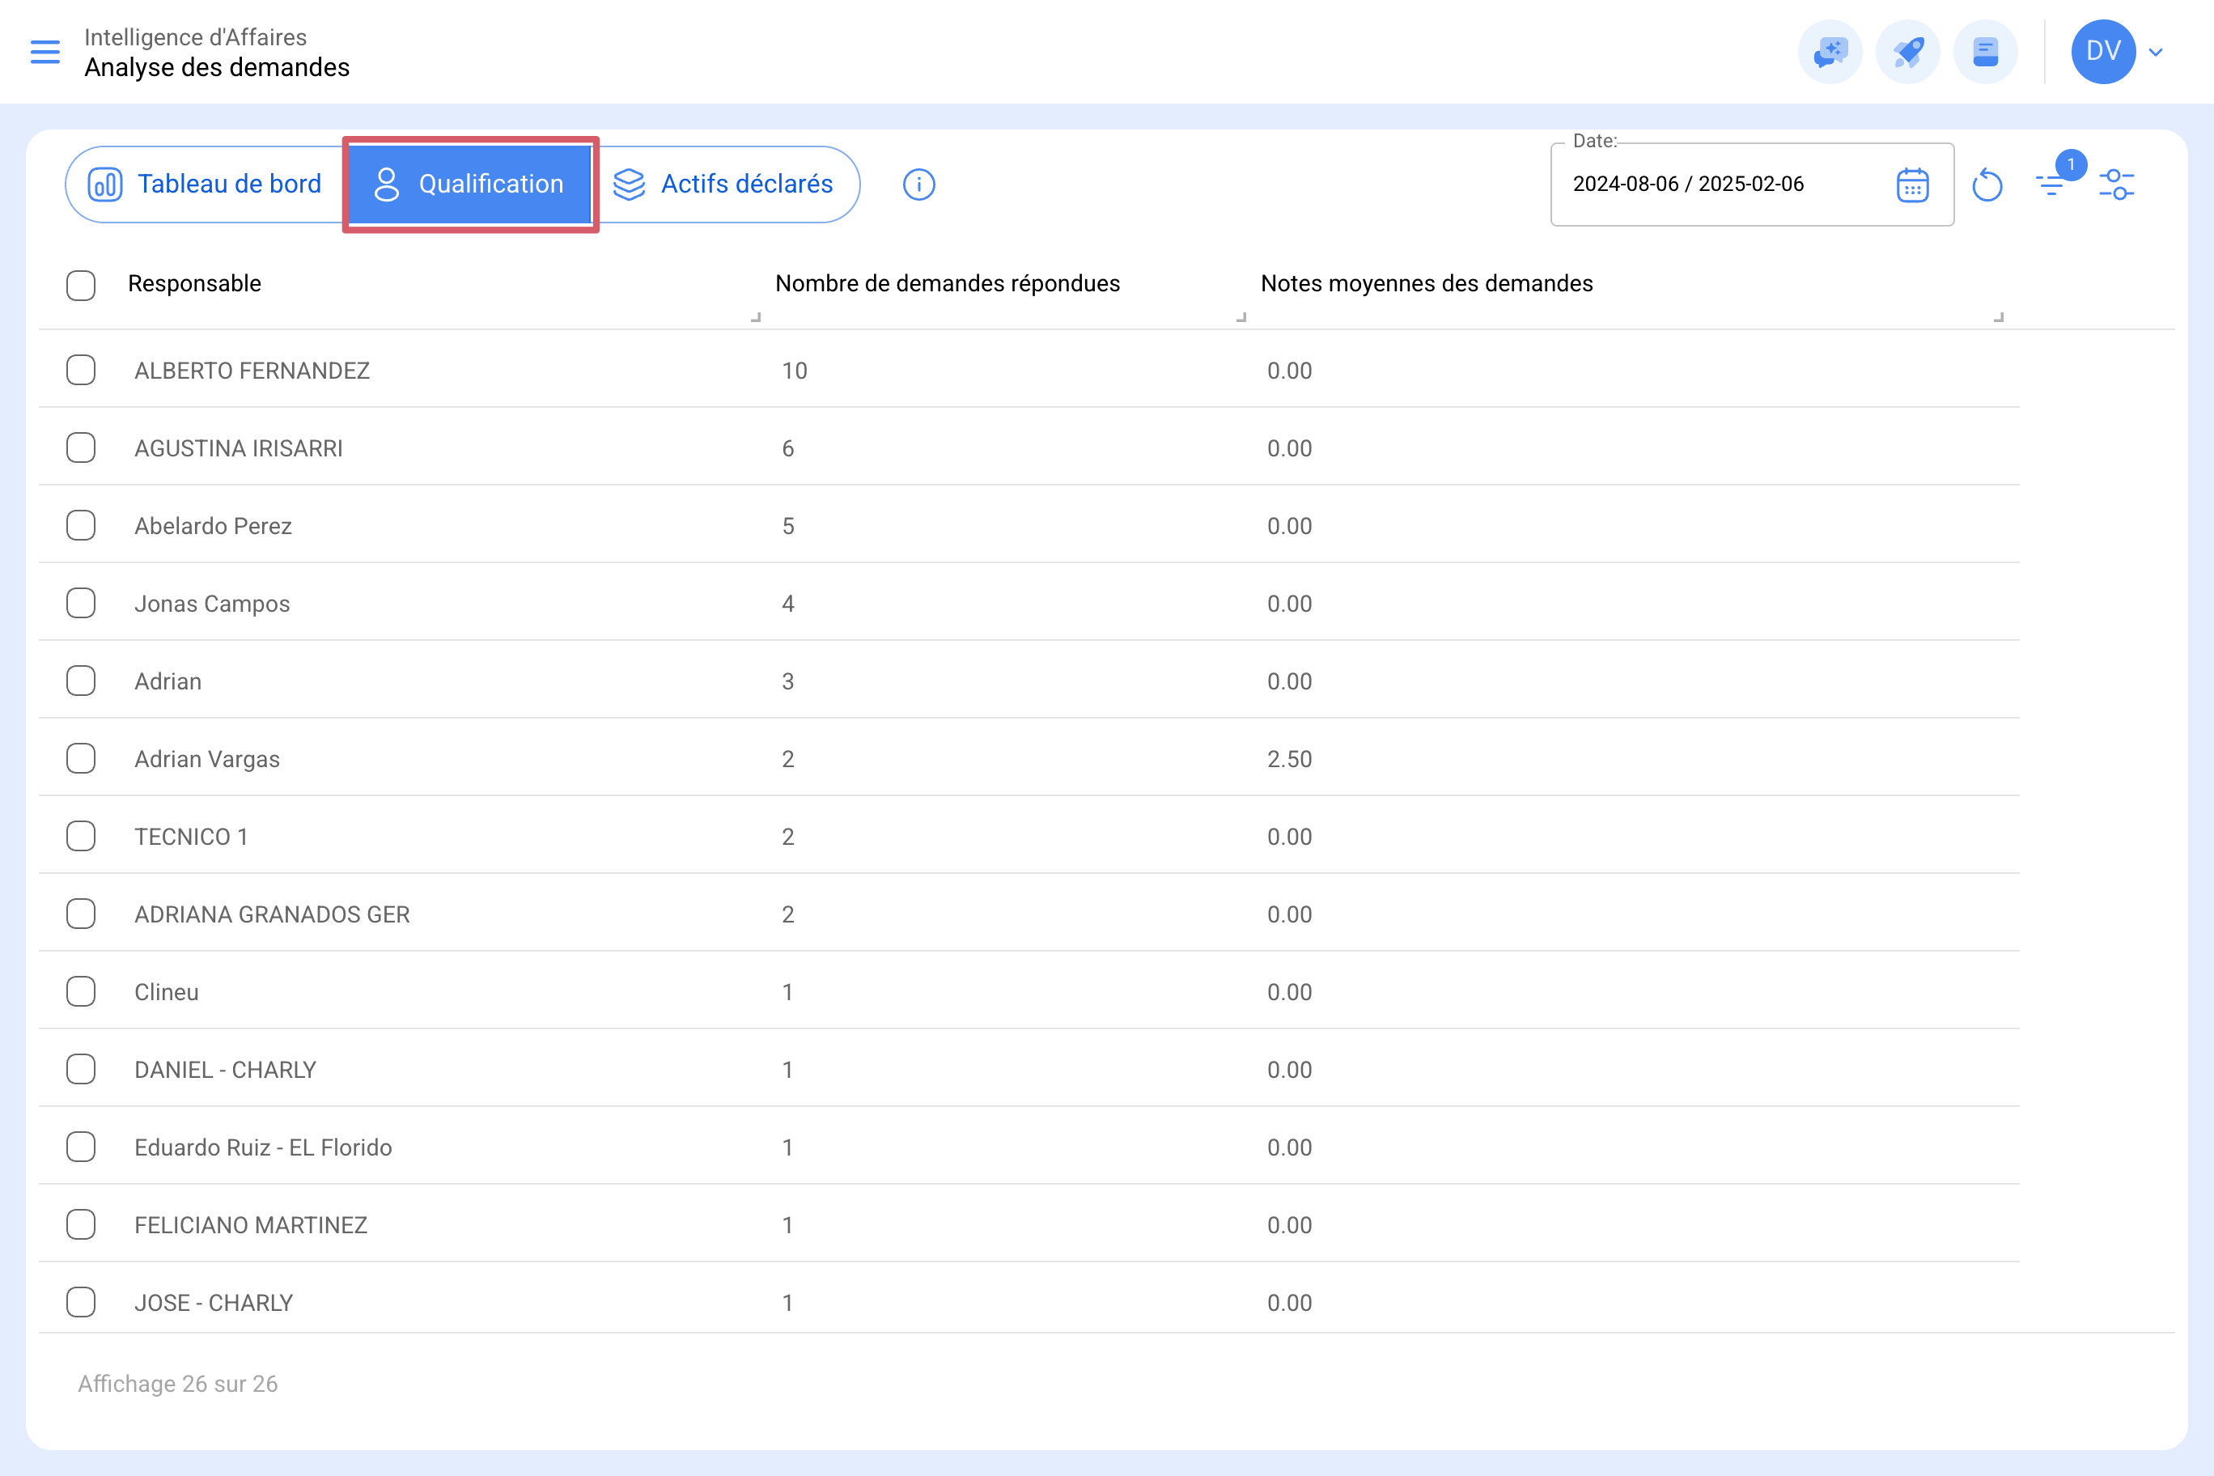Click the DV user avatar
The width and height of the screenshot is (2214, 1476).
tap(2103, 52)
